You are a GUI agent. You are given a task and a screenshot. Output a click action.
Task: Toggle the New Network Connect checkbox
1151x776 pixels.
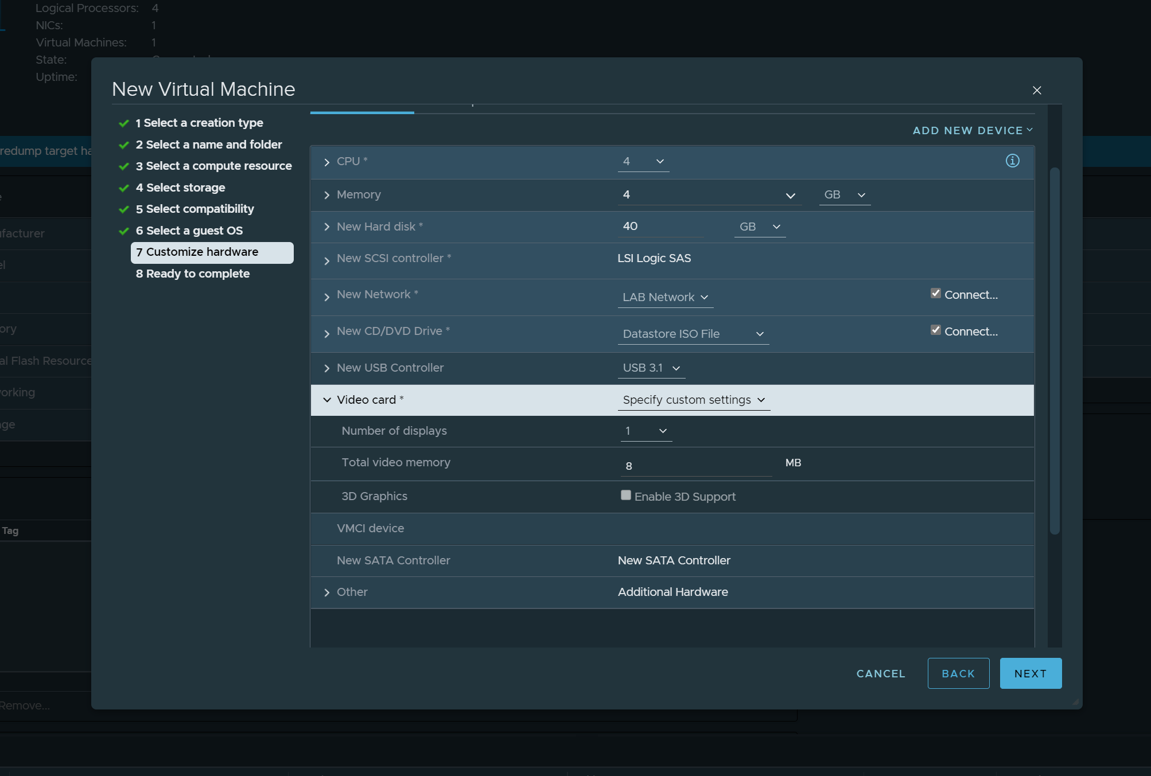(x=936, y=293)
